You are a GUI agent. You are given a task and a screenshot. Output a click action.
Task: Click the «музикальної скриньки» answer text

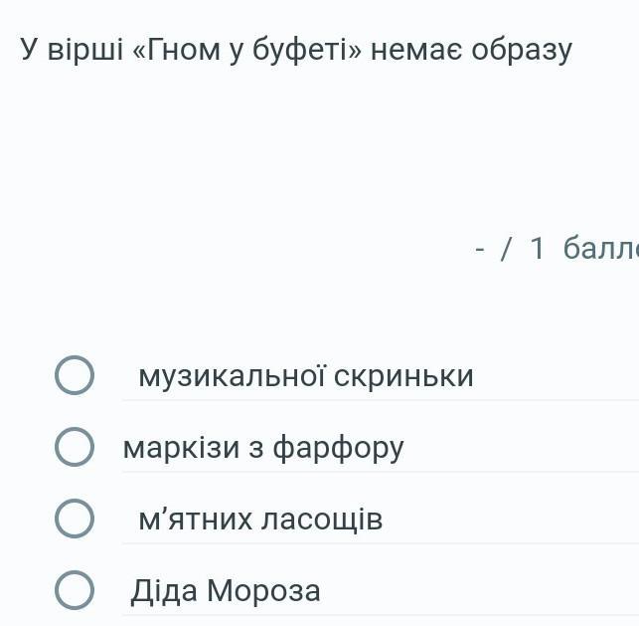click(305, 376)
